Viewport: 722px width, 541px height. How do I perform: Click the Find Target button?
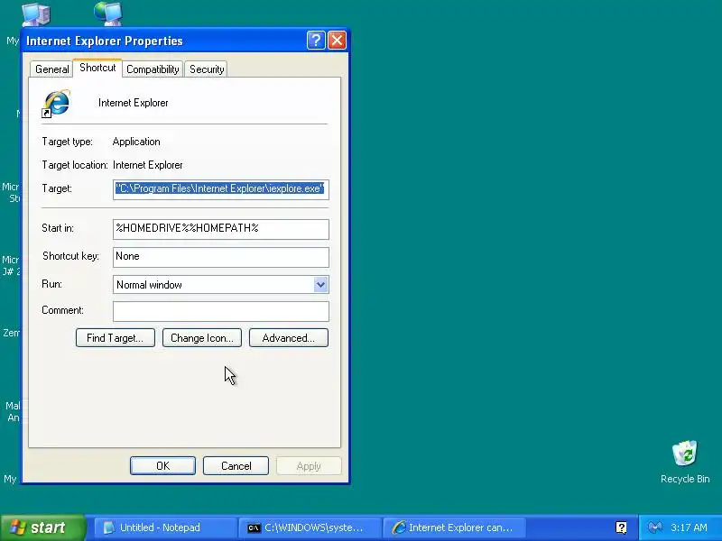tap(116, 337)
